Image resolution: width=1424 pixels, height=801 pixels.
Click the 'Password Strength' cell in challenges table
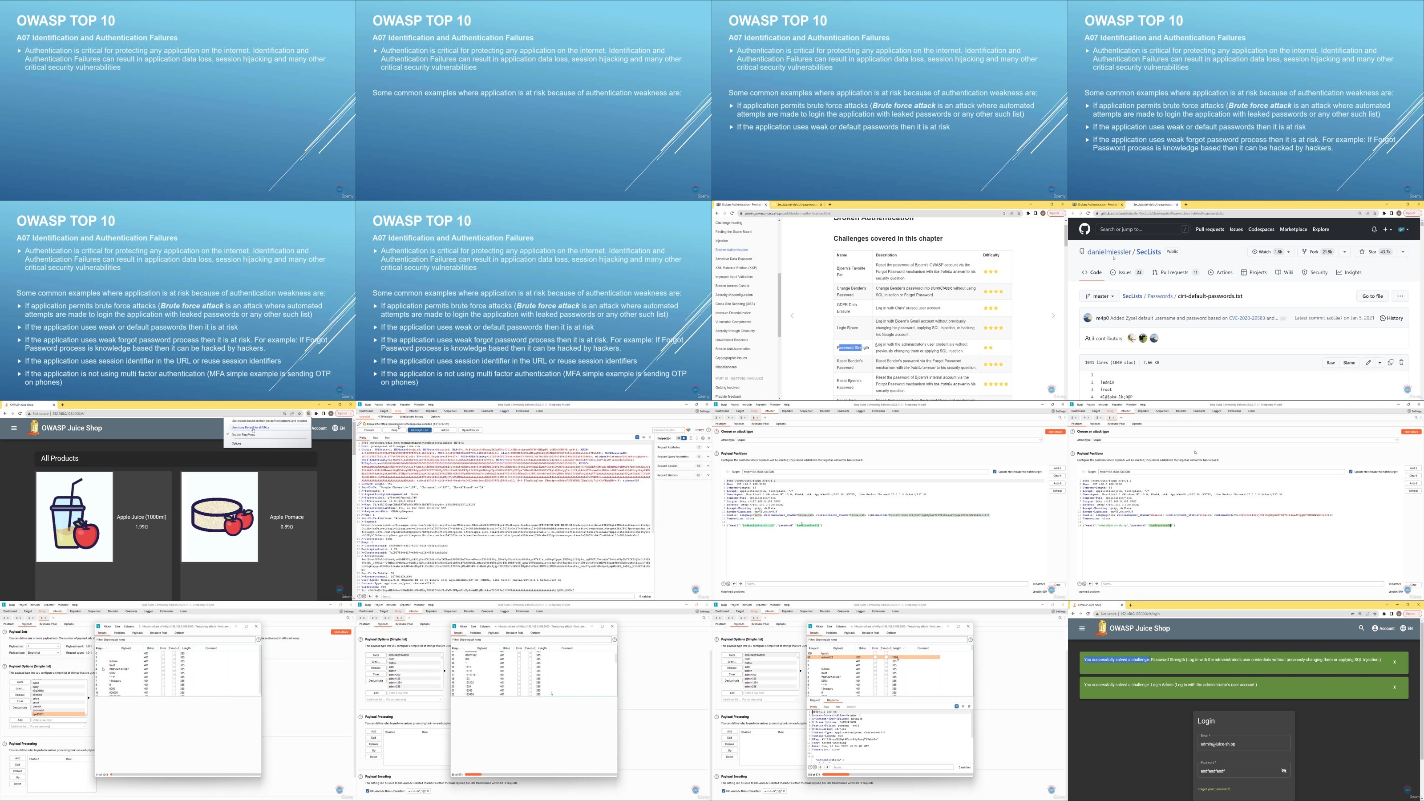(853, 348)
